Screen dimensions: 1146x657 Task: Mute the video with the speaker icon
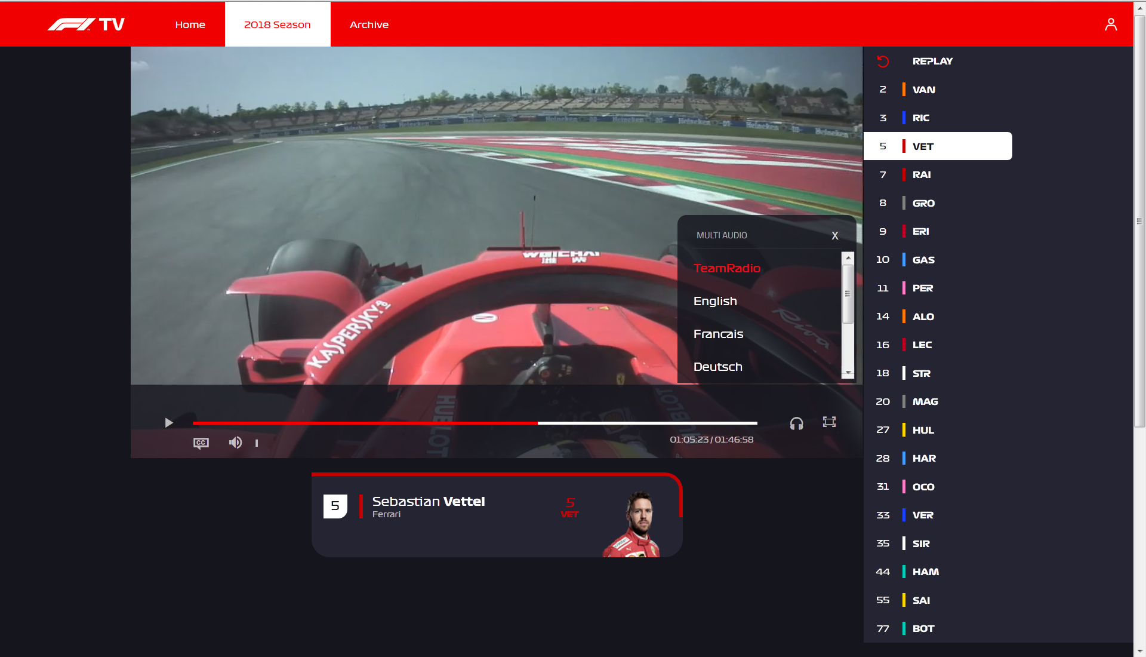coord(235,443)
